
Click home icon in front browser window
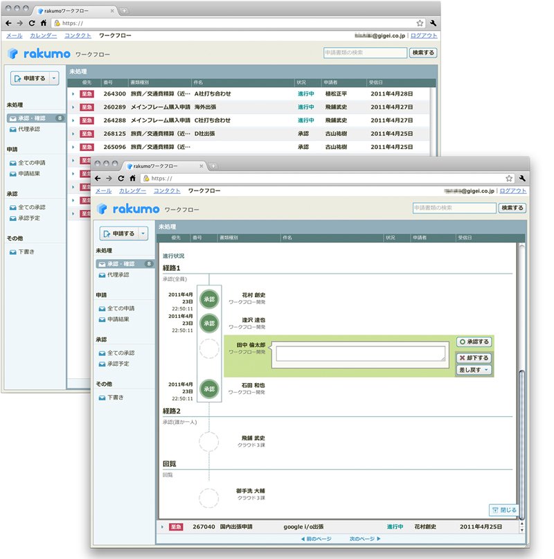tap(133, 178)
